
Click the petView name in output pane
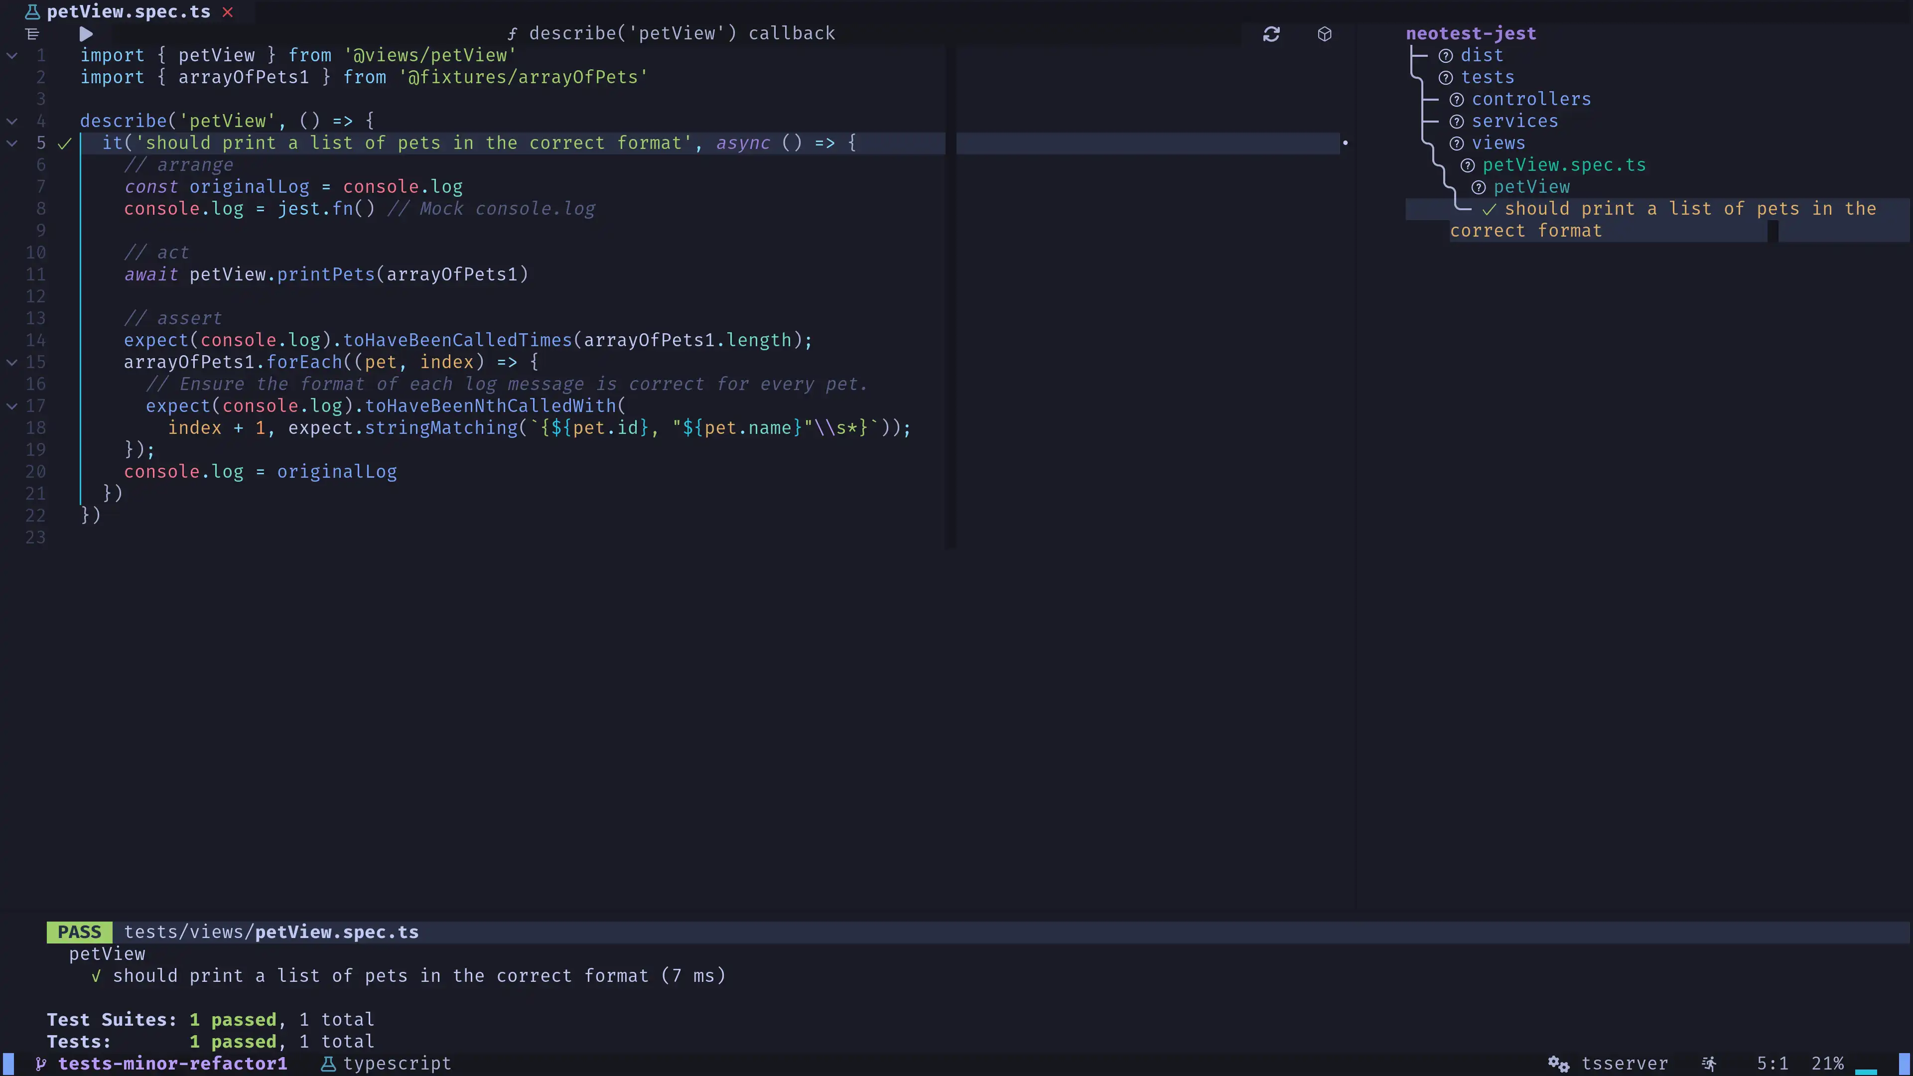(x=107, y=954)
